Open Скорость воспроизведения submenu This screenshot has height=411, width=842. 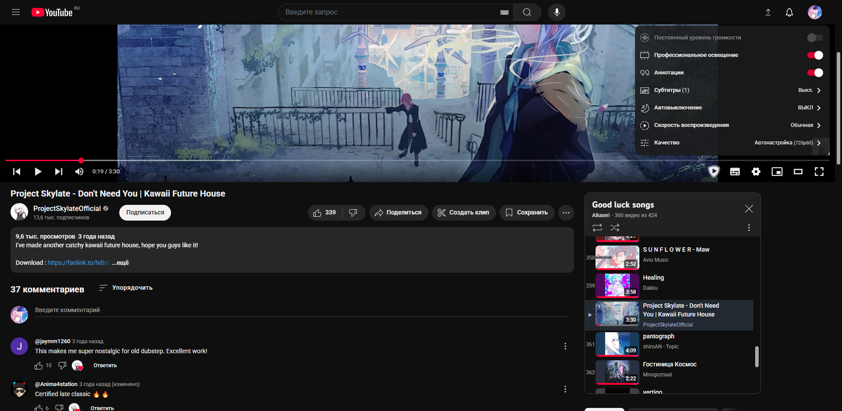click(x=731, y=125)
